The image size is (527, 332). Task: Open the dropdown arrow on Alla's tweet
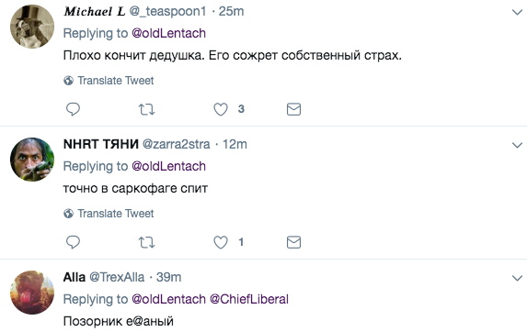coord(517,278)
